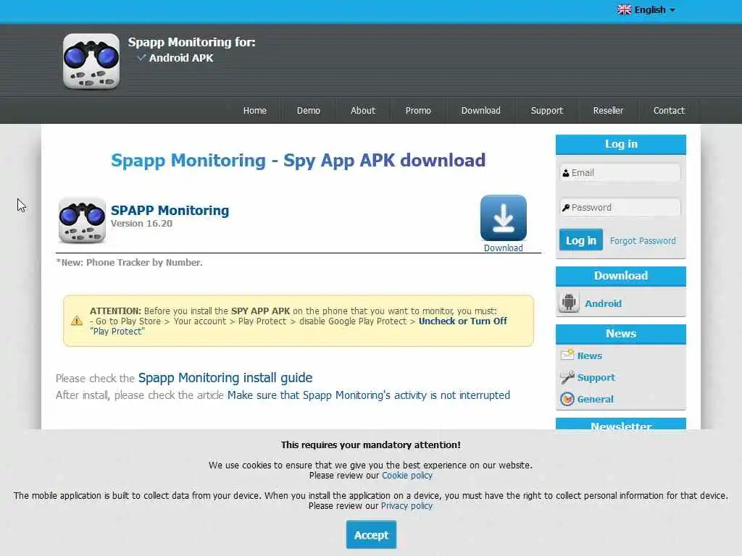Accept the cookie notice

tap(371, 535)
